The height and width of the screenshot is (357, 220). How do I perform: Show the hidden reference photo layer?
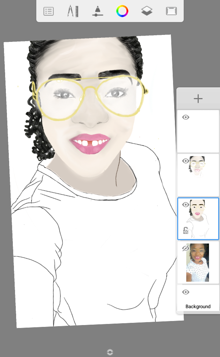[x=186, y=248]
